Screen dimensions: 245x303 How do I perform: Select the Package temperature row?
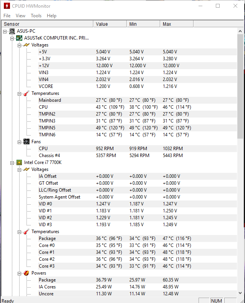(x=137, y=238)
